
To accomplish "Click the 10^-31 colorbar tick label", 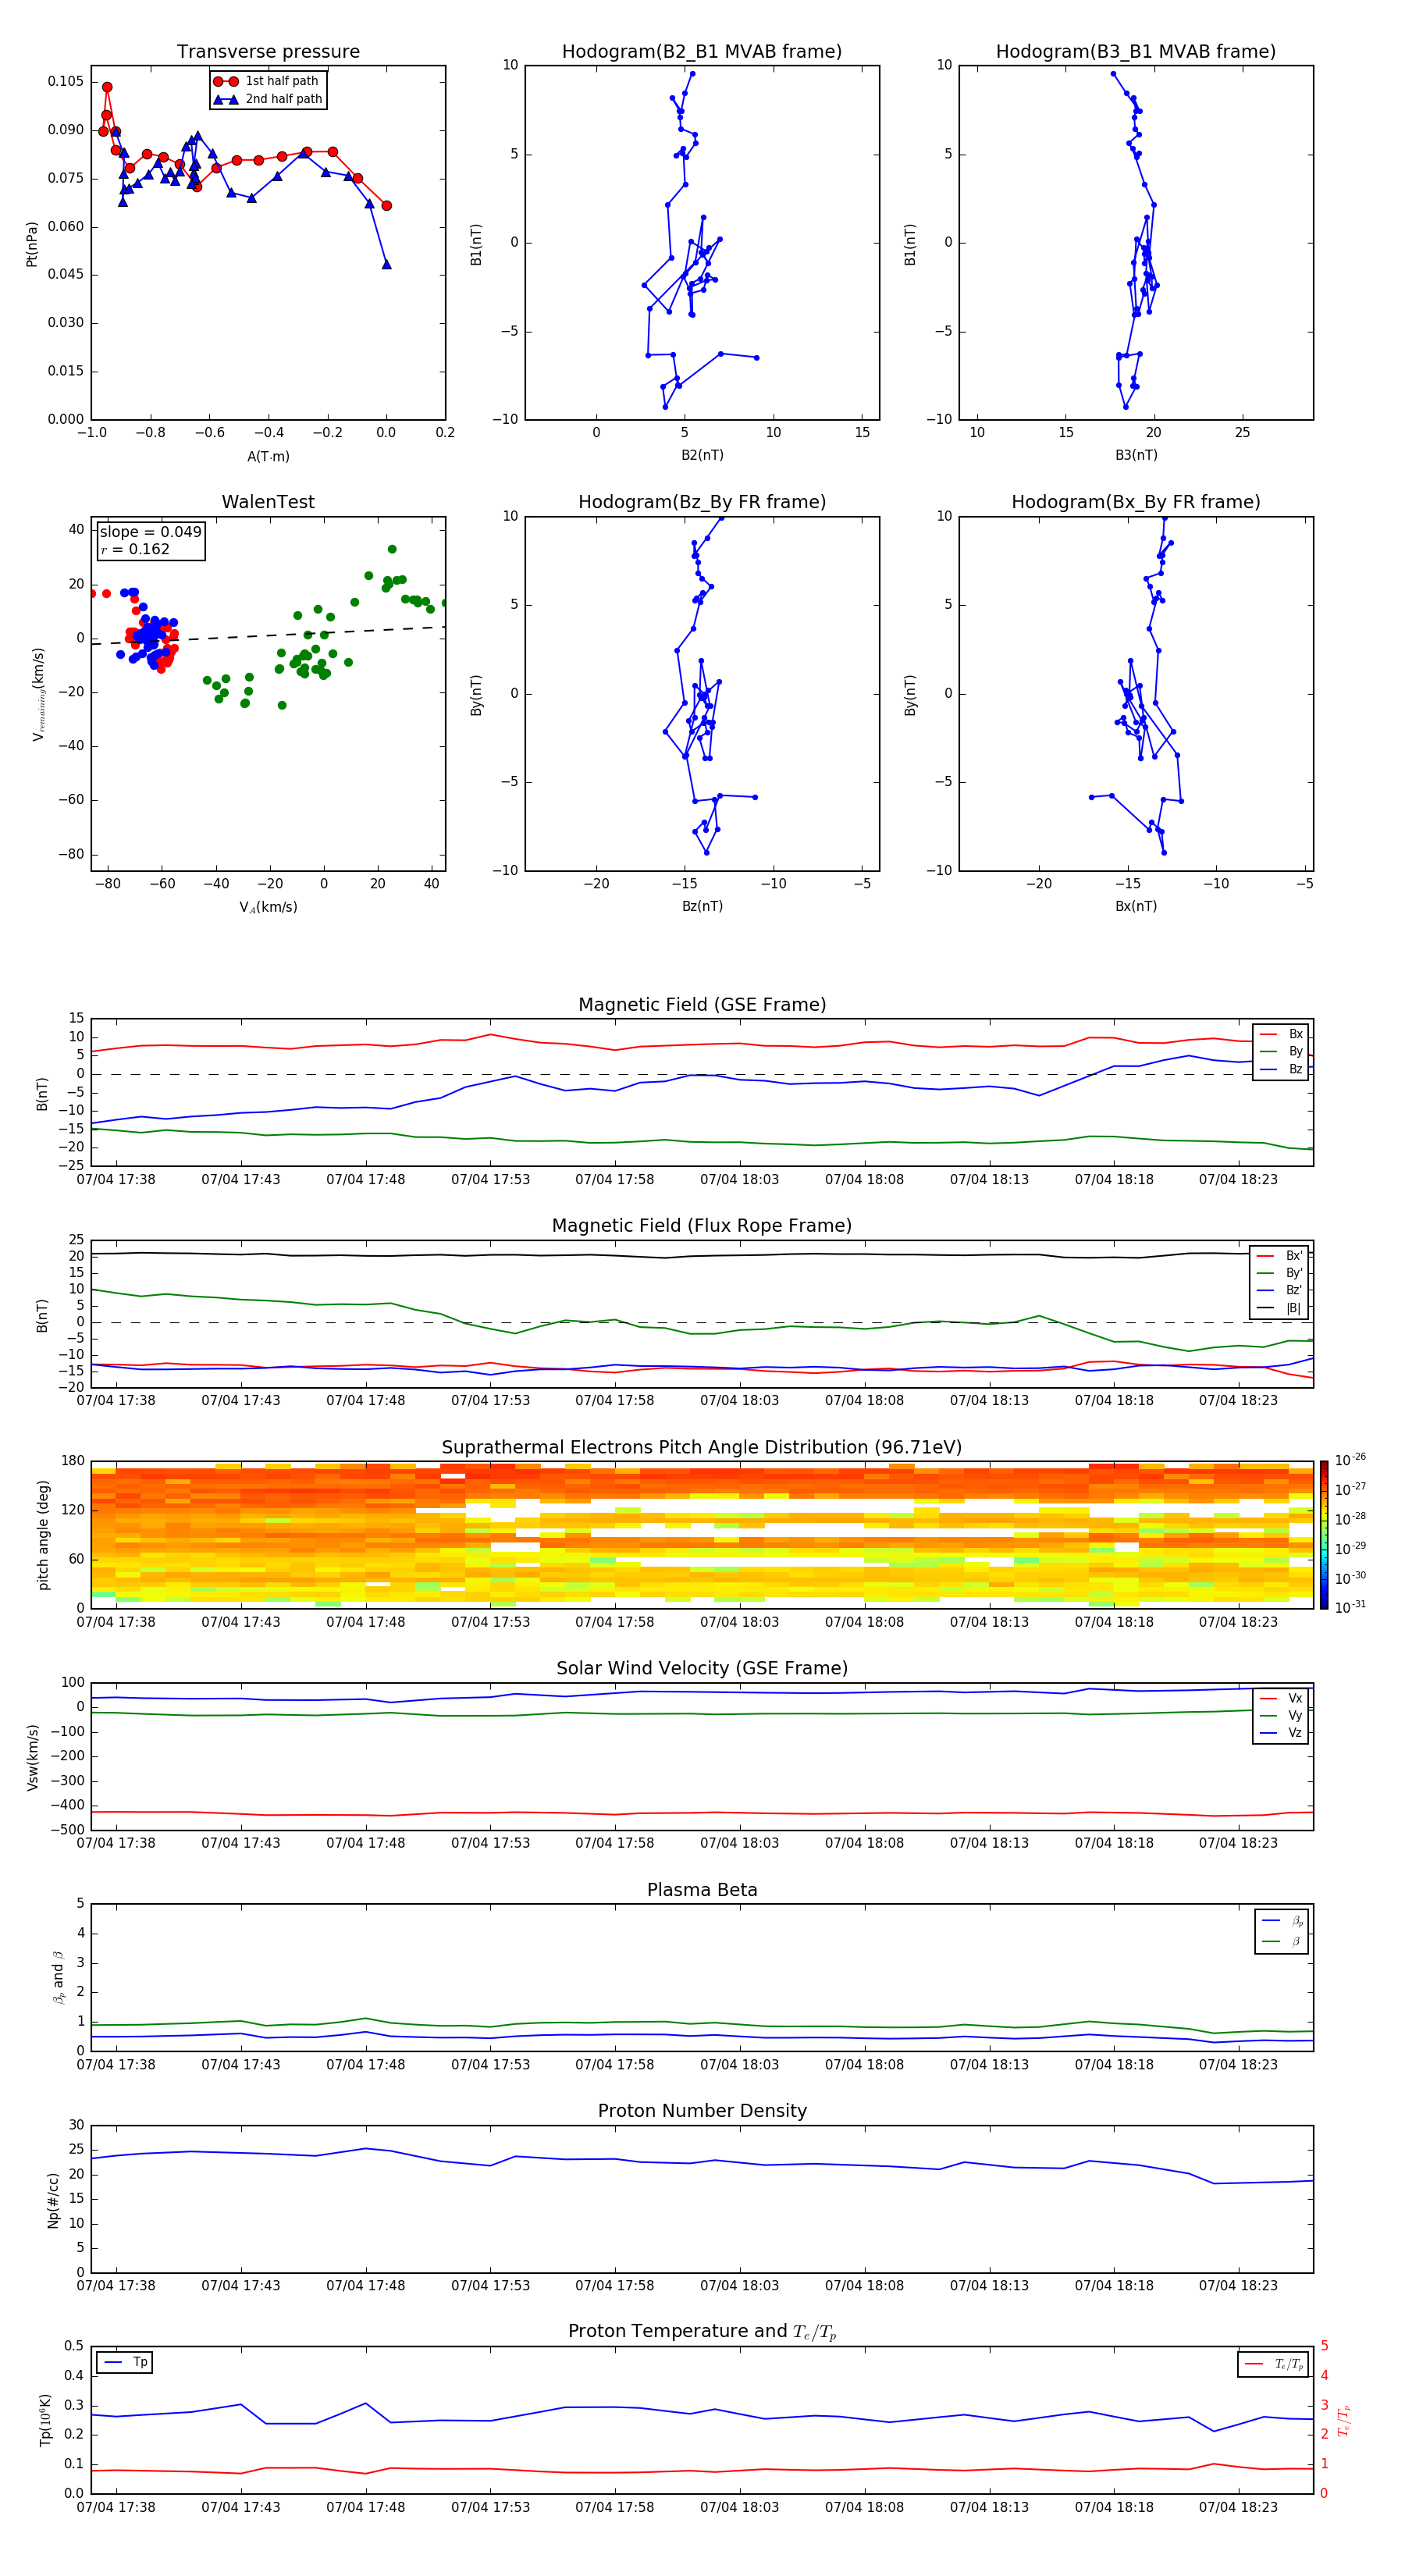I will [x=1350, y=1607].
